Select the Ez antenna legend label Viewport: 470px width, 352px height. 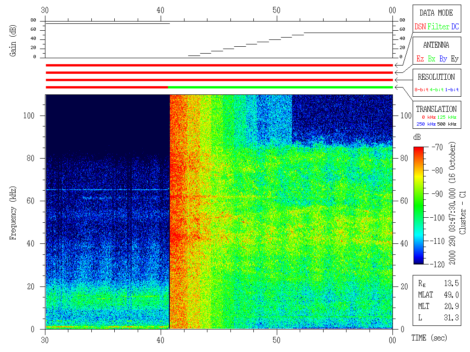[420, 59]
